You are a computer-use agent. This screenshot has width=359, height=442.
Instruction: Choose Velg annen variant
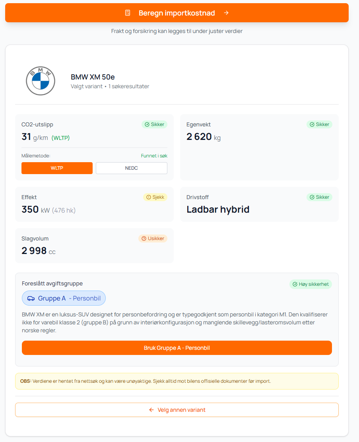[177, 410]
